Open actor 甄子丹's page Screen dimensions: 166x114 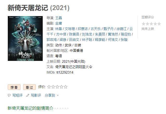tap(108, 29)
